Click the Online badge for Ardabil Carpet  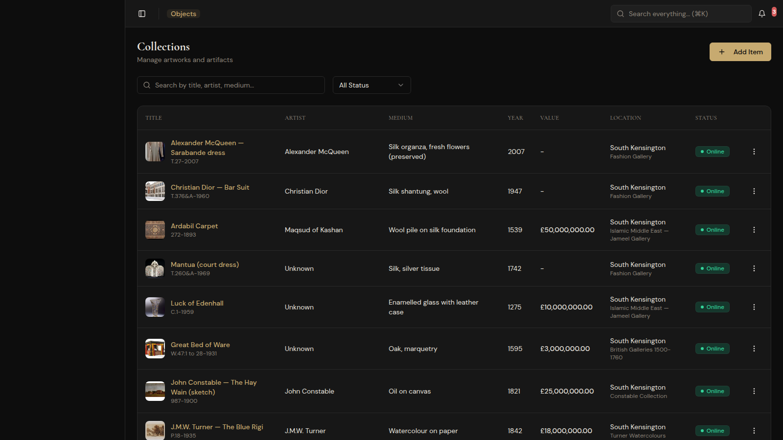(x=712, y=230)
